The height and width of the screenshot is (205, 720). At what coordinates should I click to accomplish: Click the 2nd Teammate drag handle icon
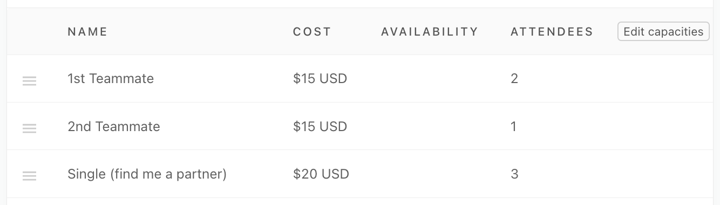(x=29, y=128)
